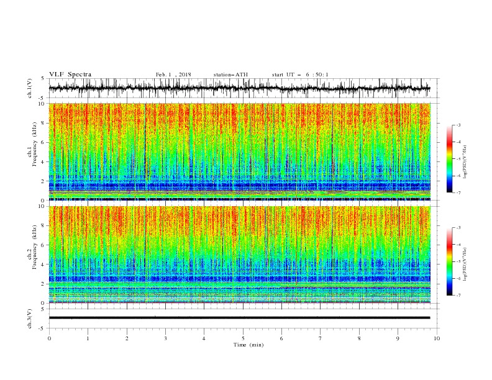Click the "-7" label on ch.2 colorbar

pos(458,296)
